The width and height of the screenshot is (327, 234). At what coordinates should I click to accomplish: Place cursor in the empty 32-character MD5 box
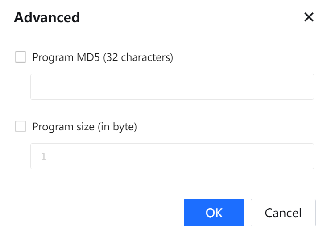[x=172, y=87]
